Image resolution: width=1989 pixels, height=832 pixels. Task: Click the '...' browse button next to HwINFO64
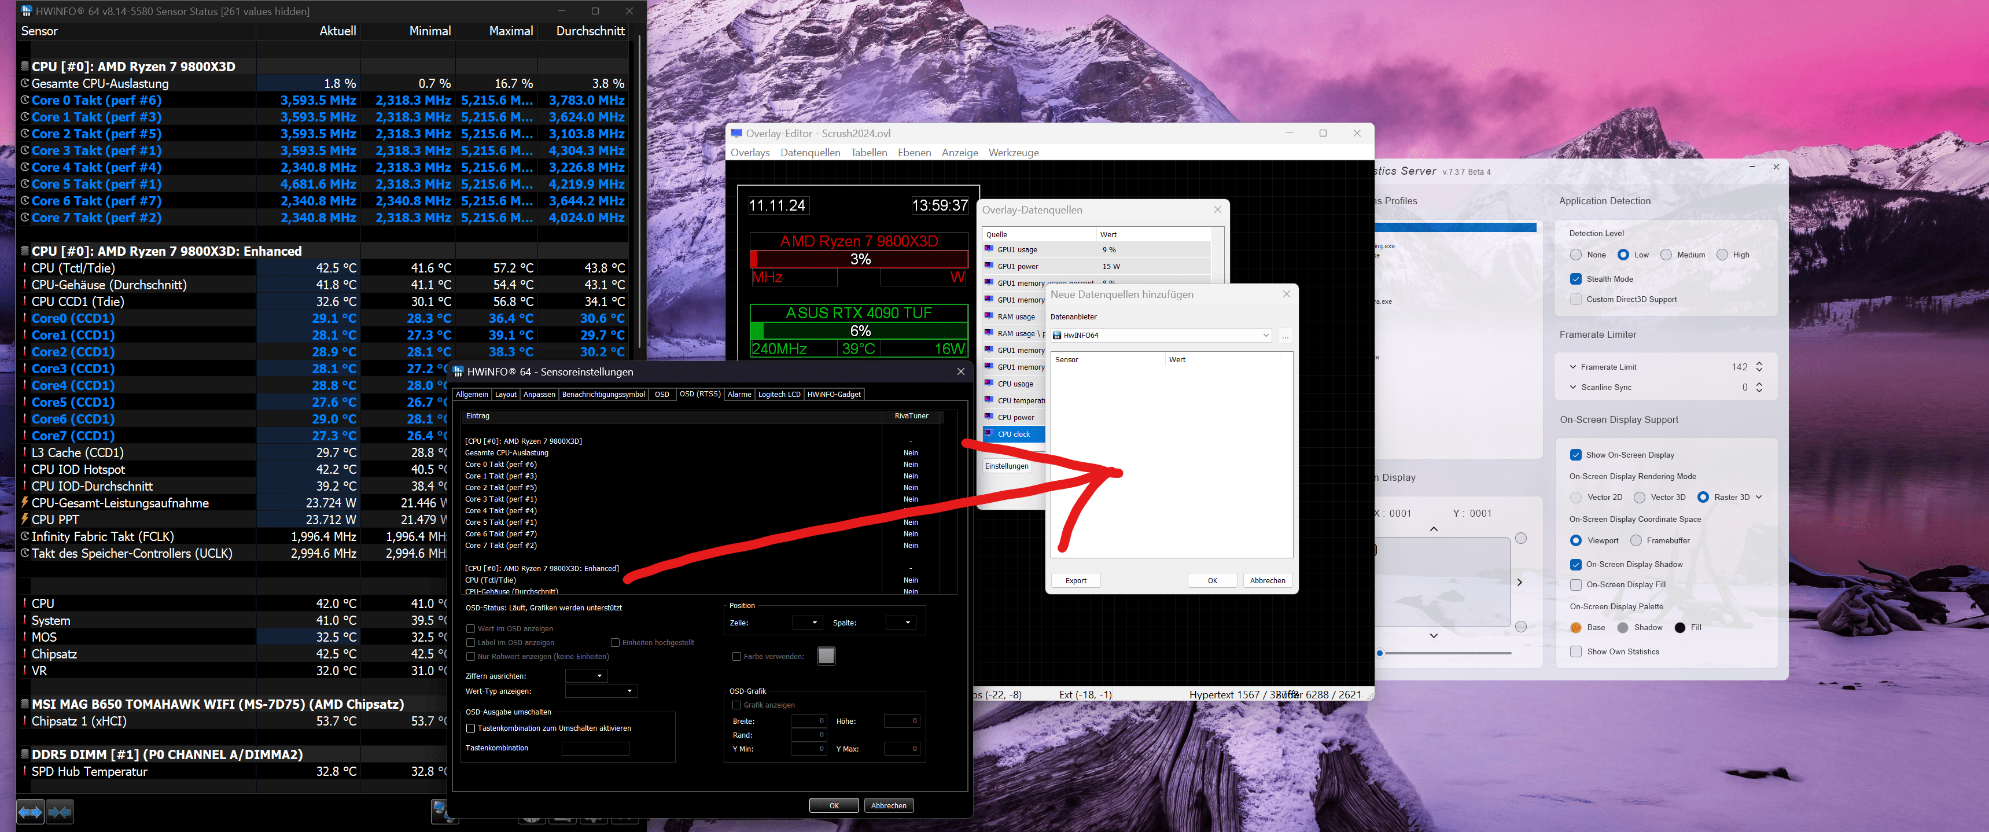pyautogui.click(x=1285, y=335)
